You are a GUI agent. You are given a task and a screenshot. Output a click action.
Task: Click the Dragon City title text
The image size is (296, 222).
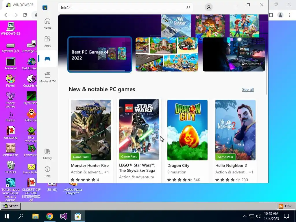click(x=178, y=166)
